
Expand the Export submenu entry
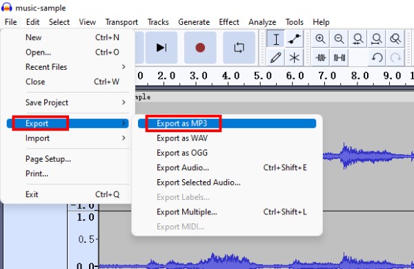pos(68,123)
